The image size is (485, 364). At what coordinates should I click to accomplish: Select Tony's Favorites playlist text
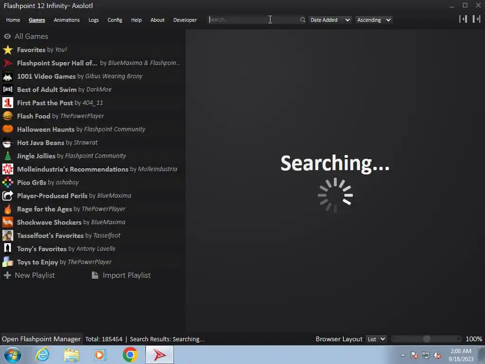[x=66, y=249]
